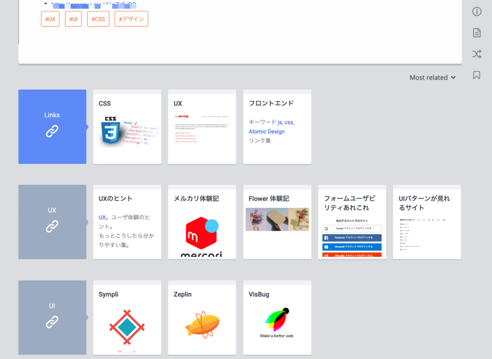This screenshot has height=359, width=492.
Task: Select the UI related-pages header tile
Action: (52, 318)
